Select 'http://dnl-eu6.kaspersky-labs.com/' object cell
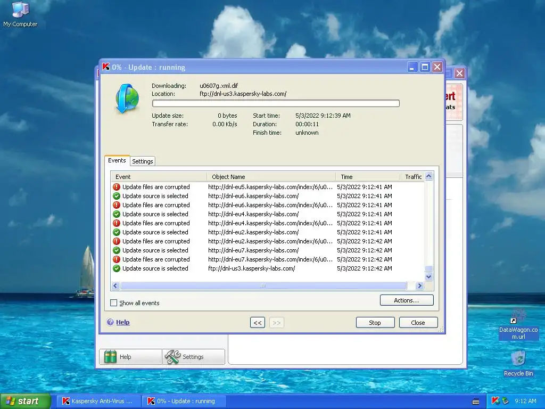 tap(253, 196)
